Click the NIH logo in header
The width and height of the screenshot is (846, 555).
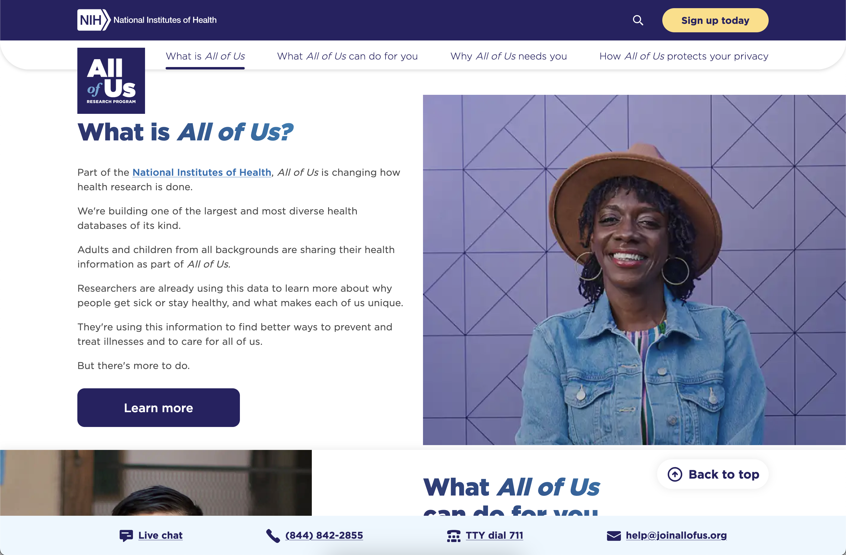[x=147, y=20]
